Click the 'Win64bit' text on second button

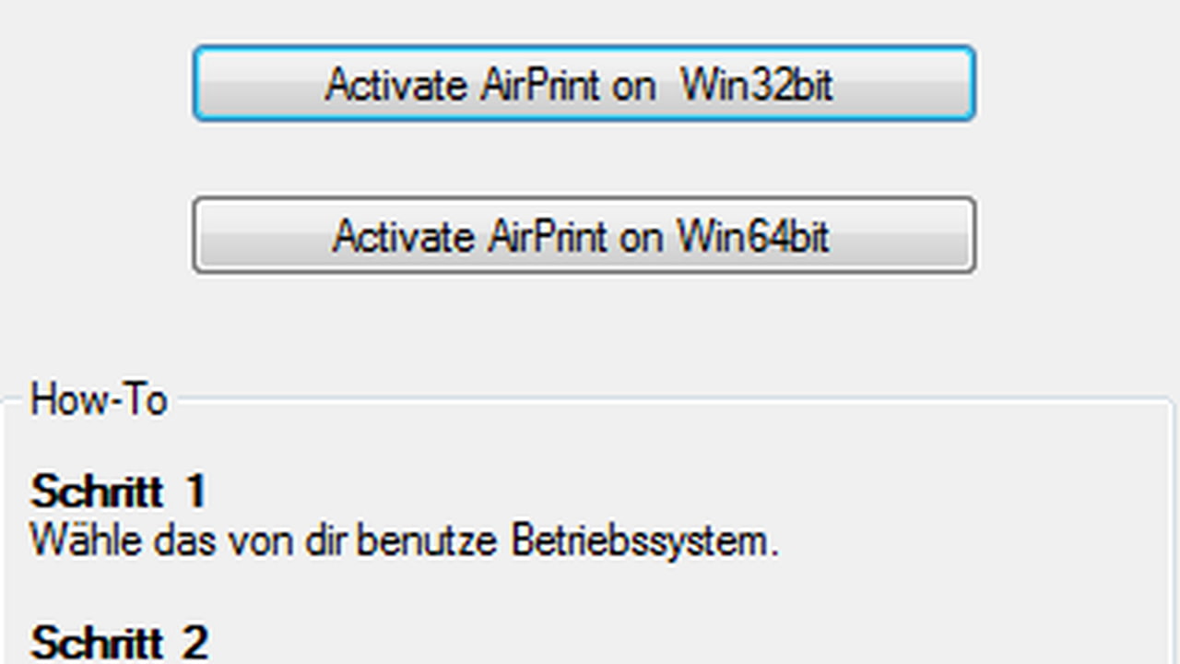point(753,236)
